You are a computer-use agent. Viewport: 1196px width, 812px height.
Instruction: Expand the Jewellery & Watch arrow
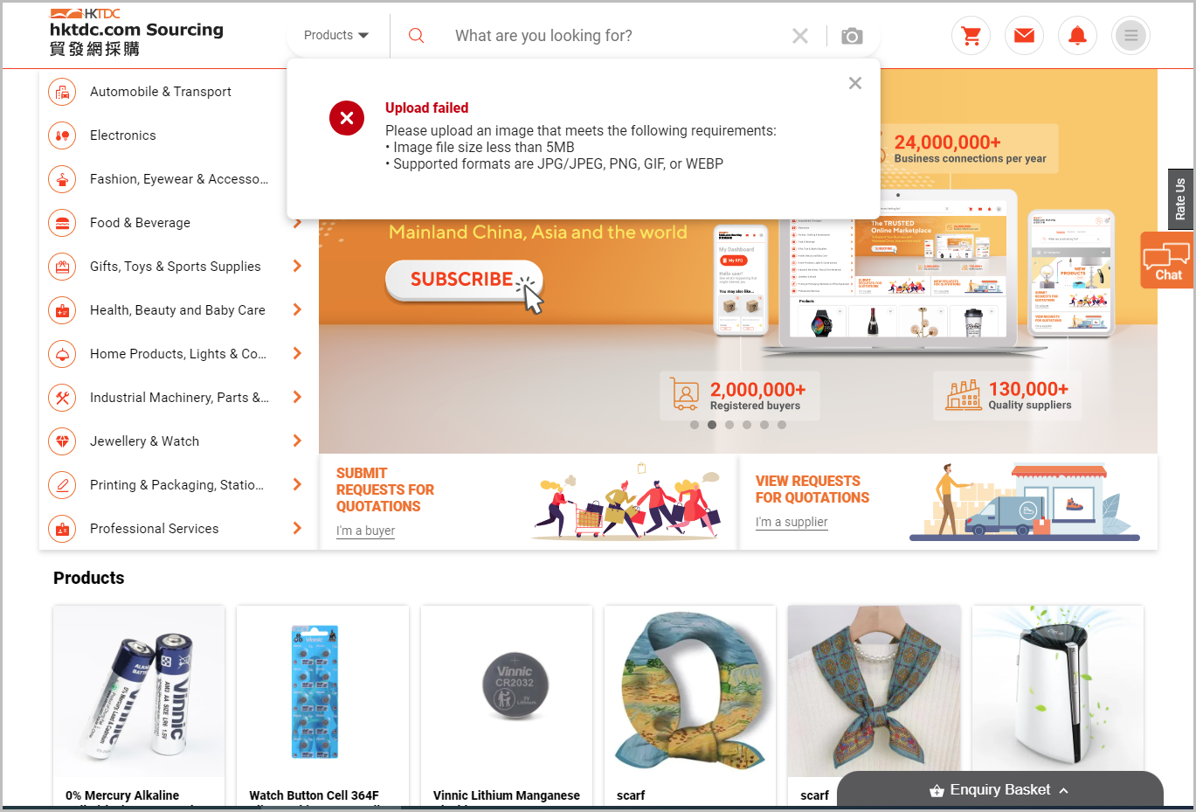(297, 441)
